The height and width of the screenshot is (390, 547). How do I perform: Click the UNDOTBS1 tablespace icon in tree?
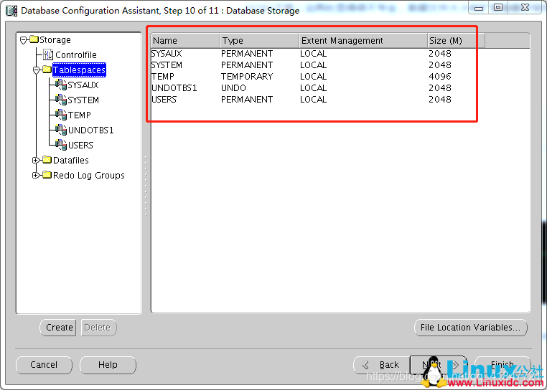click(x=61, y=130)
